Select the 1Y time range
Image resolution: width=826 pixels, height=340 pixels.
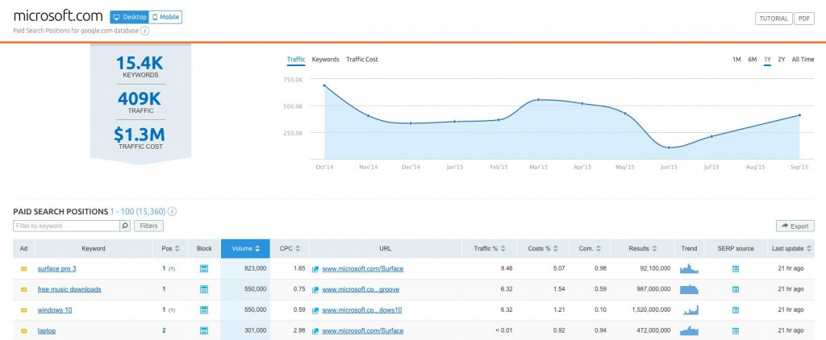[x=768, y=60]
